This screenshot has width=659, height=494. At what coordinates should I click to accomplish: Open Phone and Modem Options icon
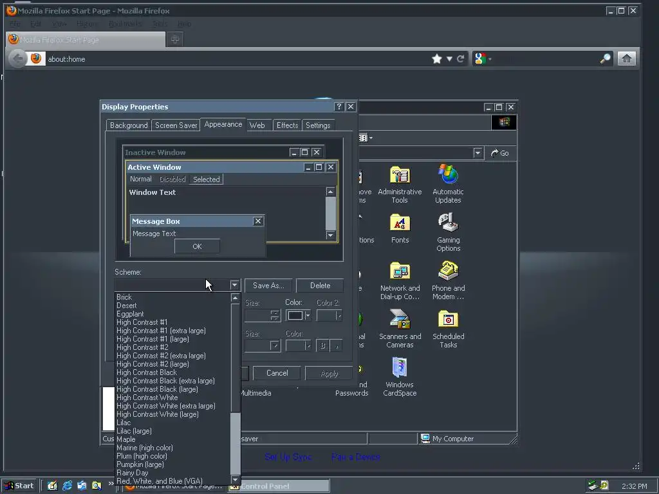tap(448, 280)
